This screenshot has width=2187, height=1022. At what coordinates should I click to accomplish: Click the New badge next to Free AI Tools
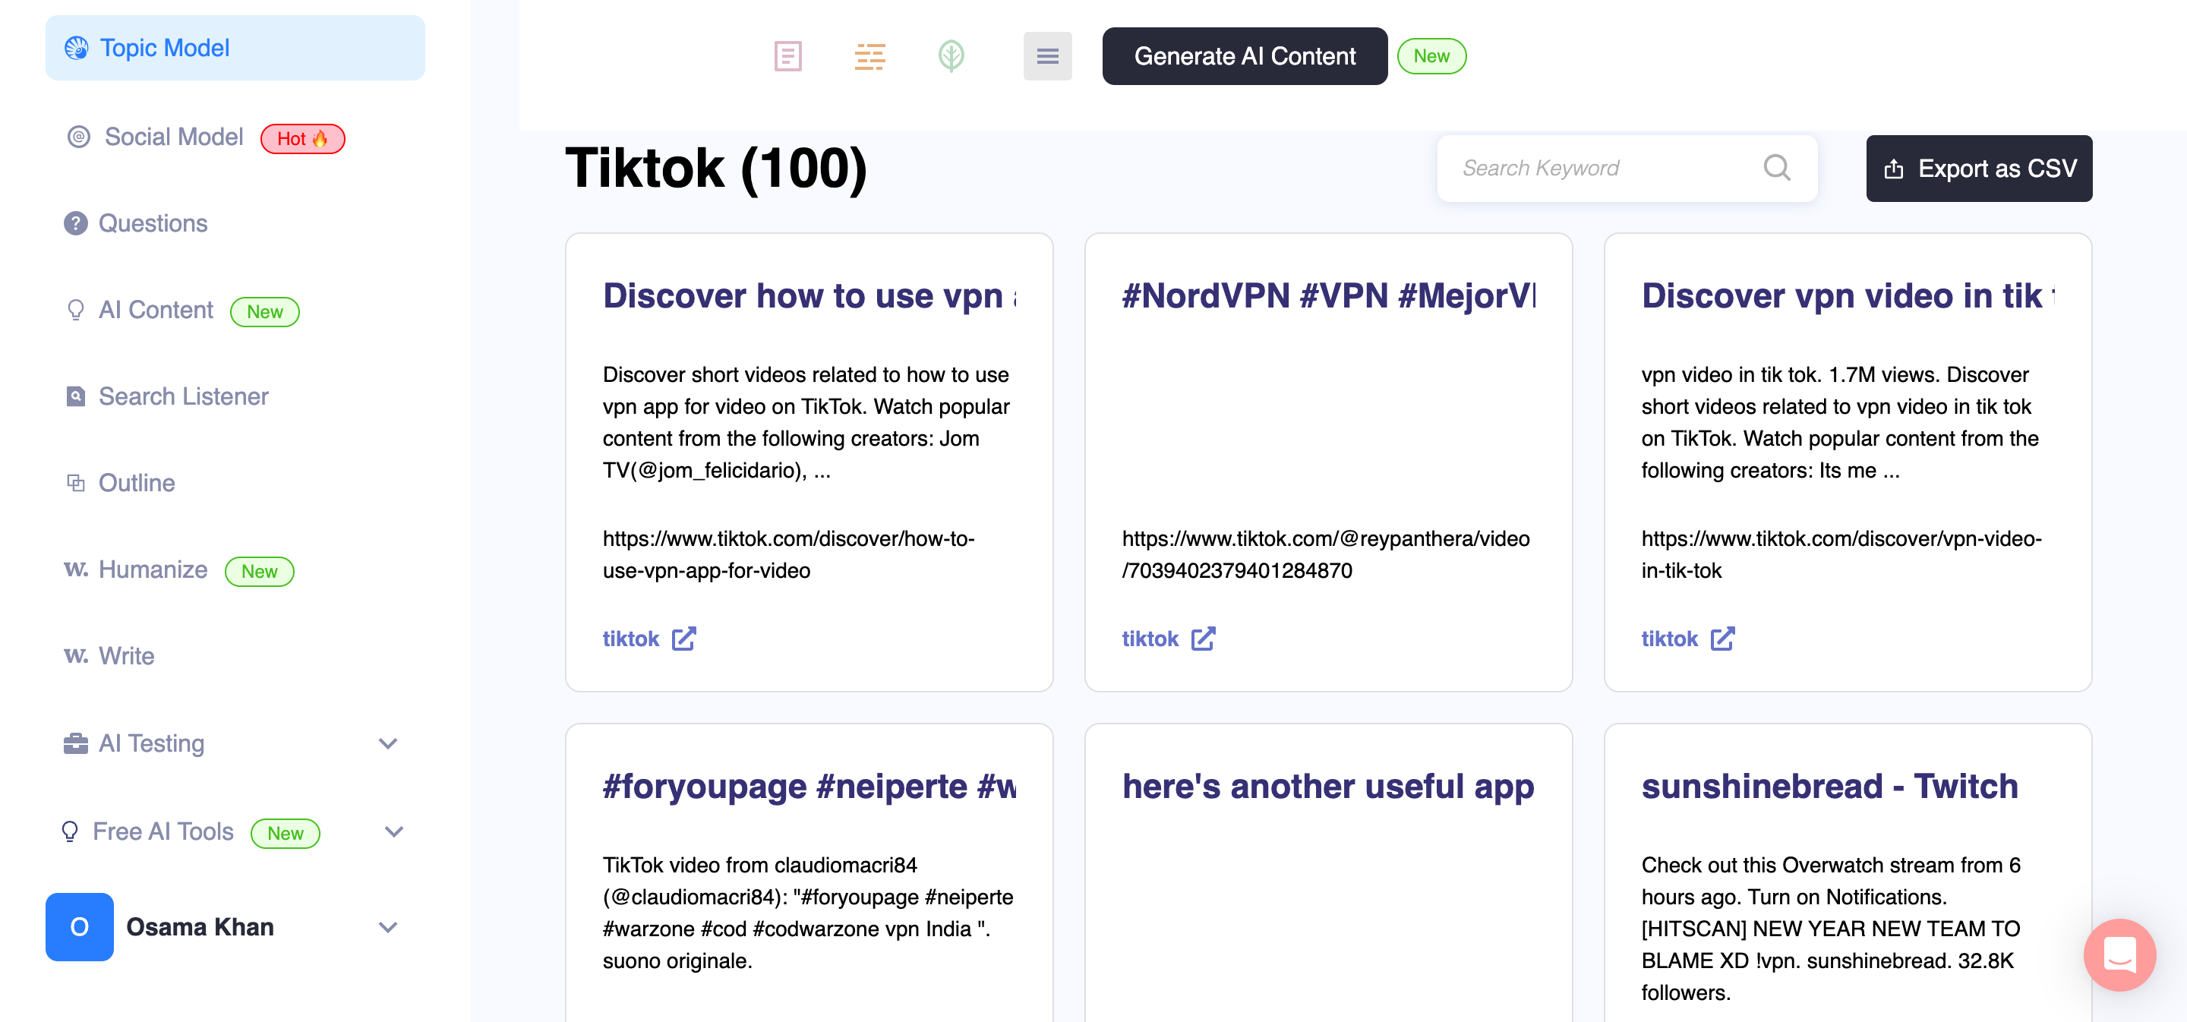[x=286, y=834]
